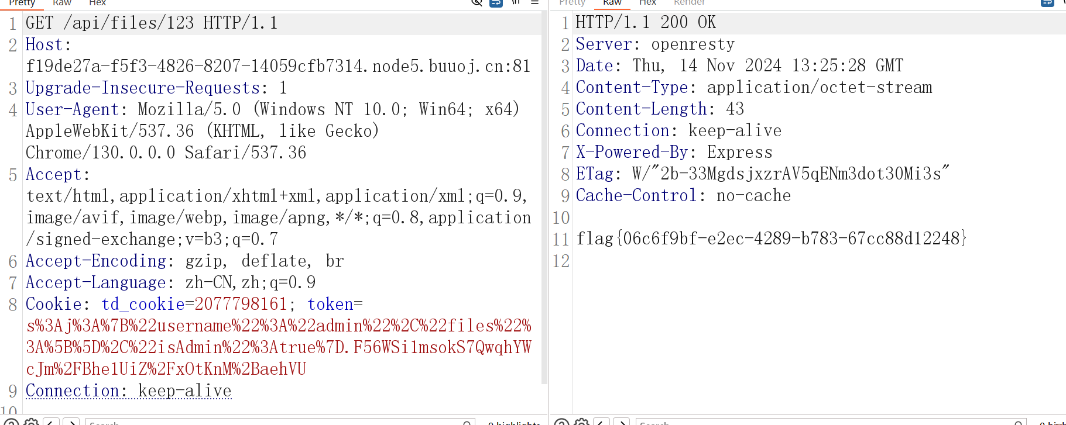Image resolution: width=1066 pixels, height=425 pixels.
Task: Click the token= cookie name
Action: pos(335,305)
